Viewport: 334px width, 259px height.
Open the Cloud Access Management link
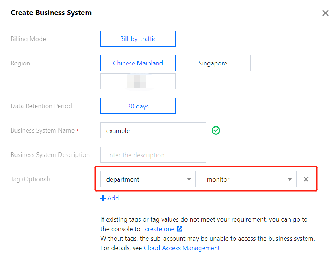tap(182, 248)
